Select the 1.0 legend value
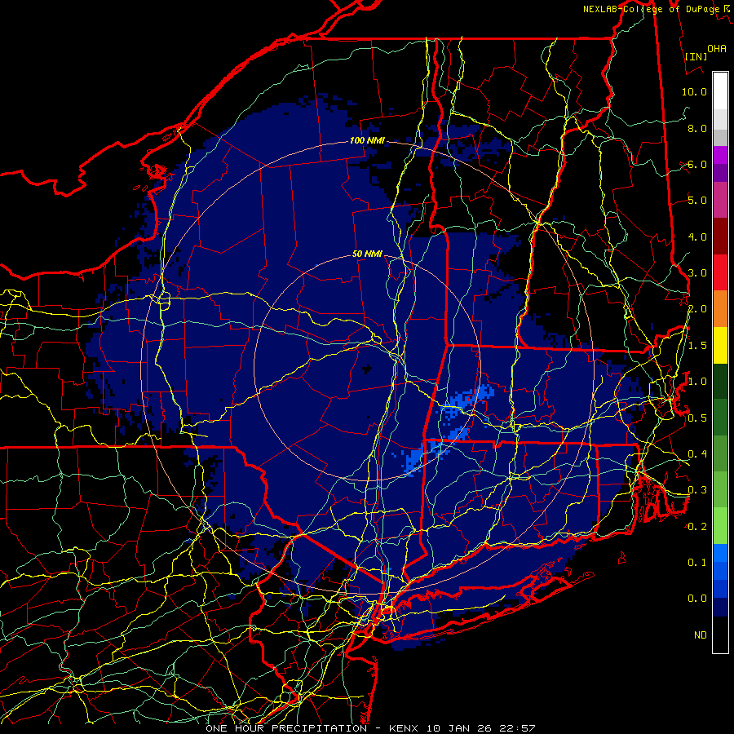Screen dimensions: 734x734 (697, 382)
